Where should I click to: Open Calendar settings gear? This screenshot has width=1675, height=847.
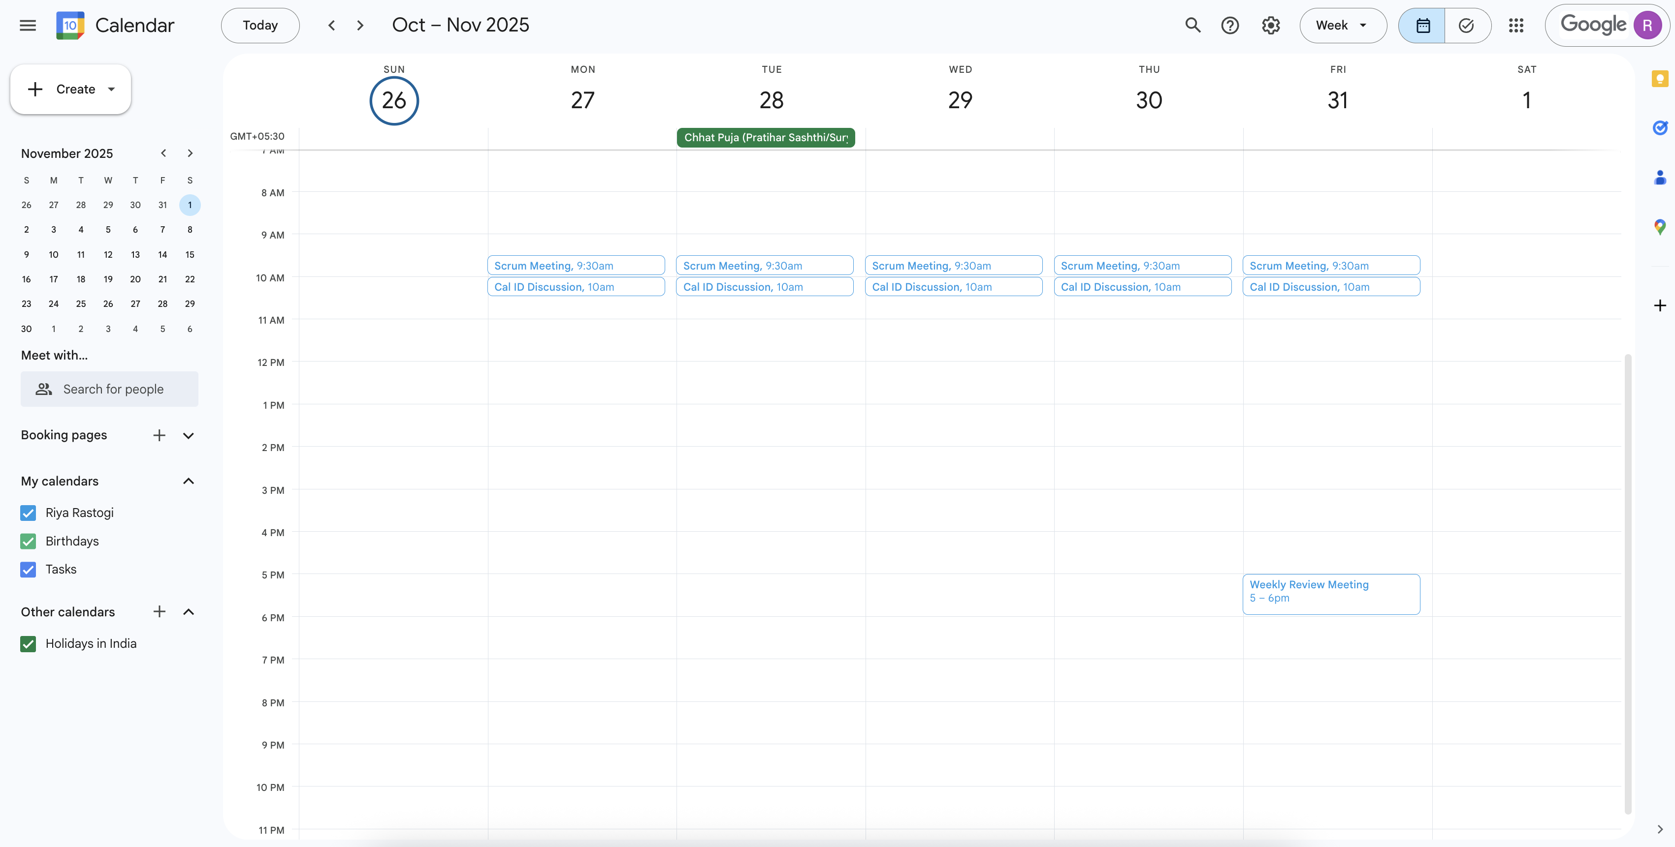[1271, 26]
